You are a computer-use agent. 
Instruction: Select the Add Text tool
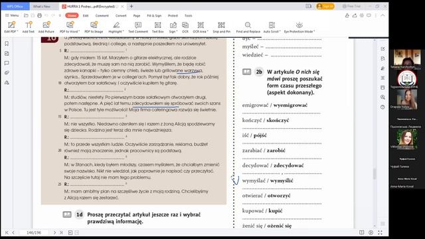28,27
